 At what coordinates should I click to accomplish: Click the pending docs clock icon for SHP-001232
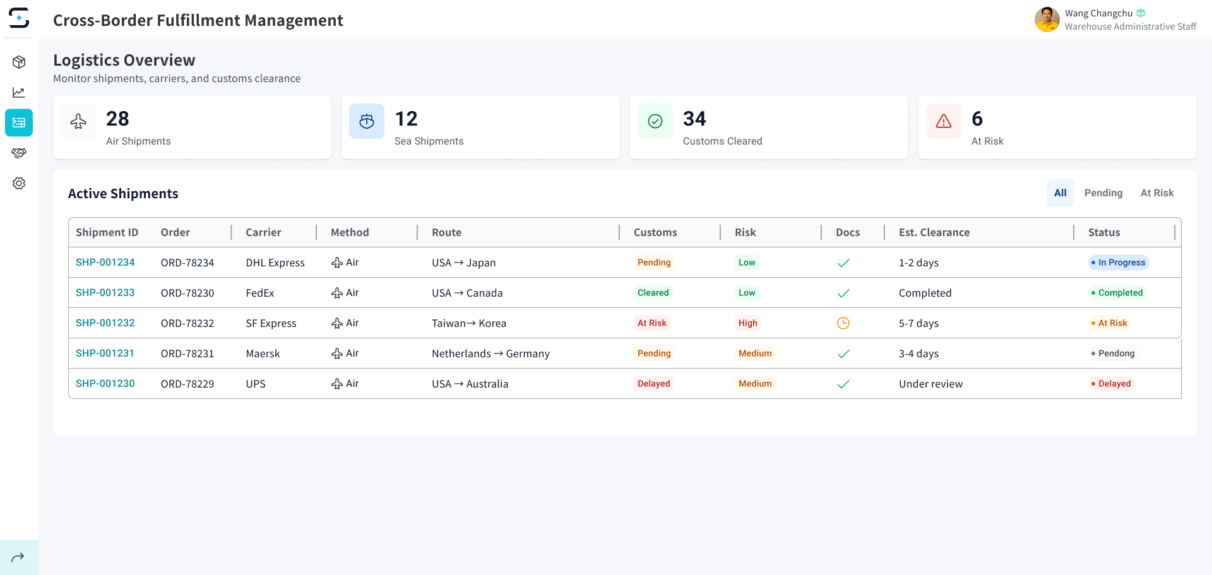coord(843,323)
